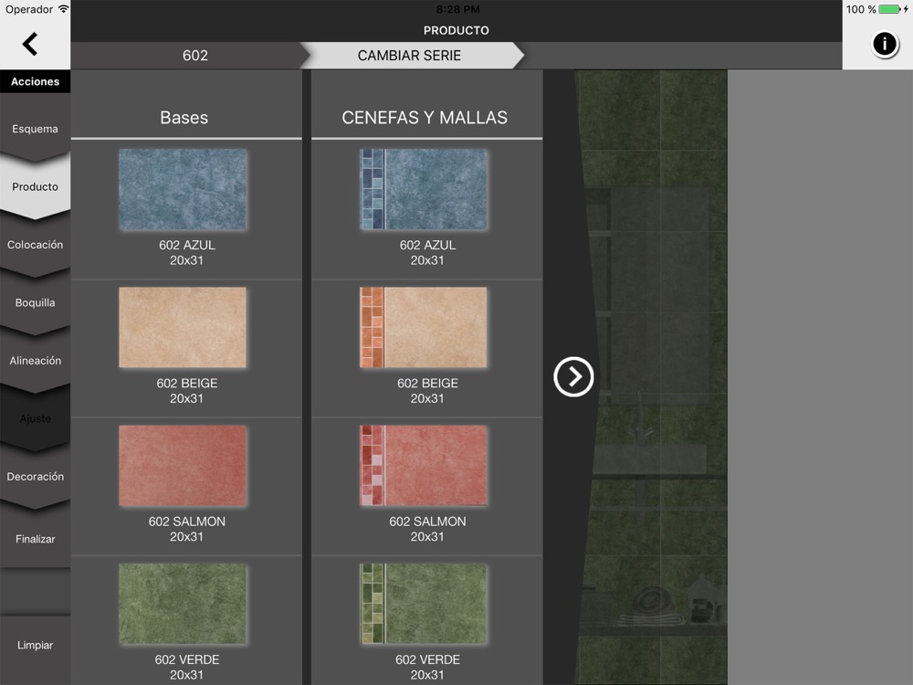Check the Wi-Fi status icon
This screenshot has width=913, height=685.
63,9
